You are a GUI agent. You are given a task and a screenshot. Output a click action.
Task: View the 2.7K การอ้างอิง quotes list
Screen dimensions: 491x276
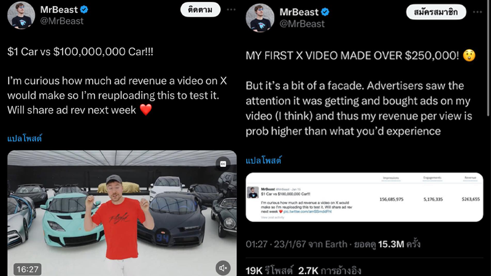330,270
